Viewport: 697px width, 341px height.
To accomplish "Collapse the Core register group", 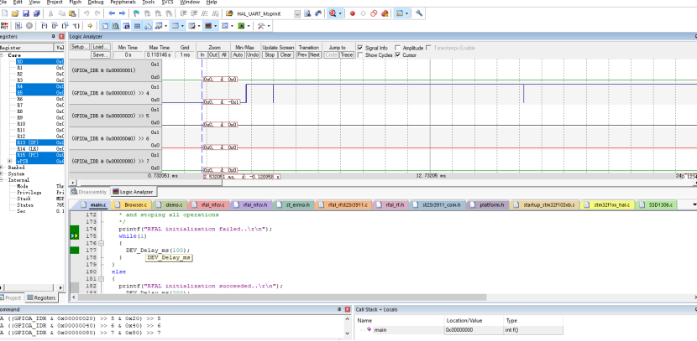I will pos(2,55).
